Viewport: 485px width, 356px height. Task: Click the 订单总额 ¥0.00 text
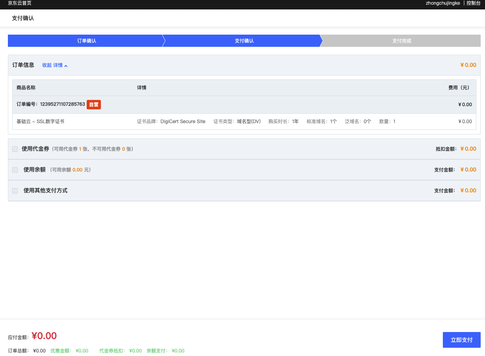(27, 351)
